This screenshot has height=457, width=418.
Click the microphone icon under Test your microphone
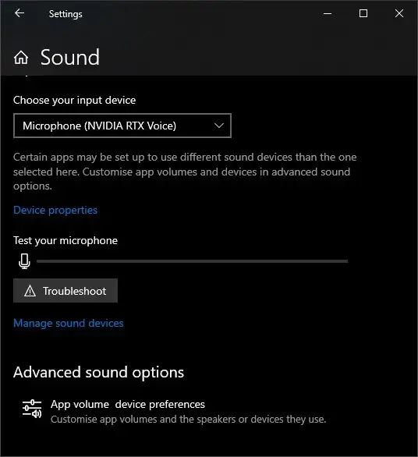(24, 261)
